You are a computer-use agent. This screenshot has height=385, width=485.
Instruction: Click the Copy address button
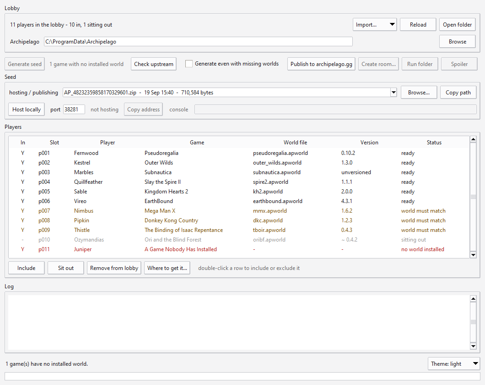pos(143,110)
